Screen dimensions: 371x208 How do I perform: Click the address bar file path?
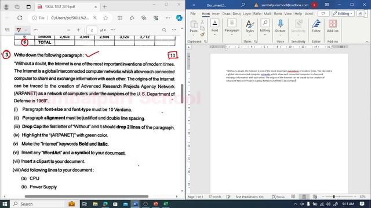pos(70,18)
